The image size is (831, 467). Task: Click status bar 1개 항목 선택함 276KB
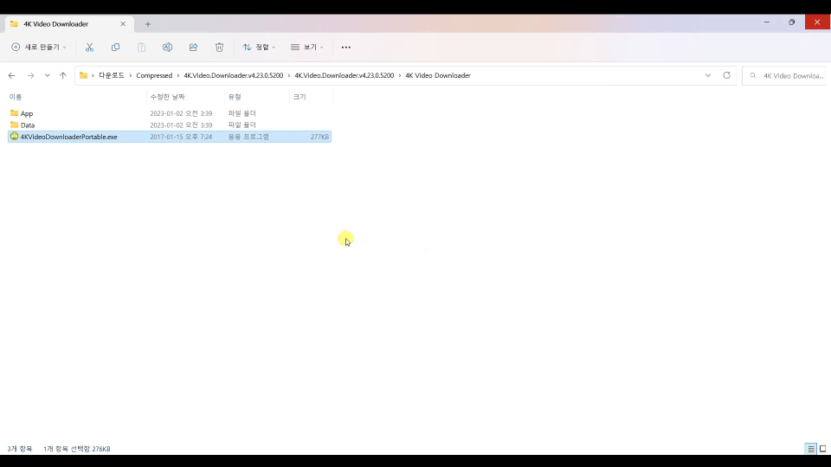[x=77, y=449]
